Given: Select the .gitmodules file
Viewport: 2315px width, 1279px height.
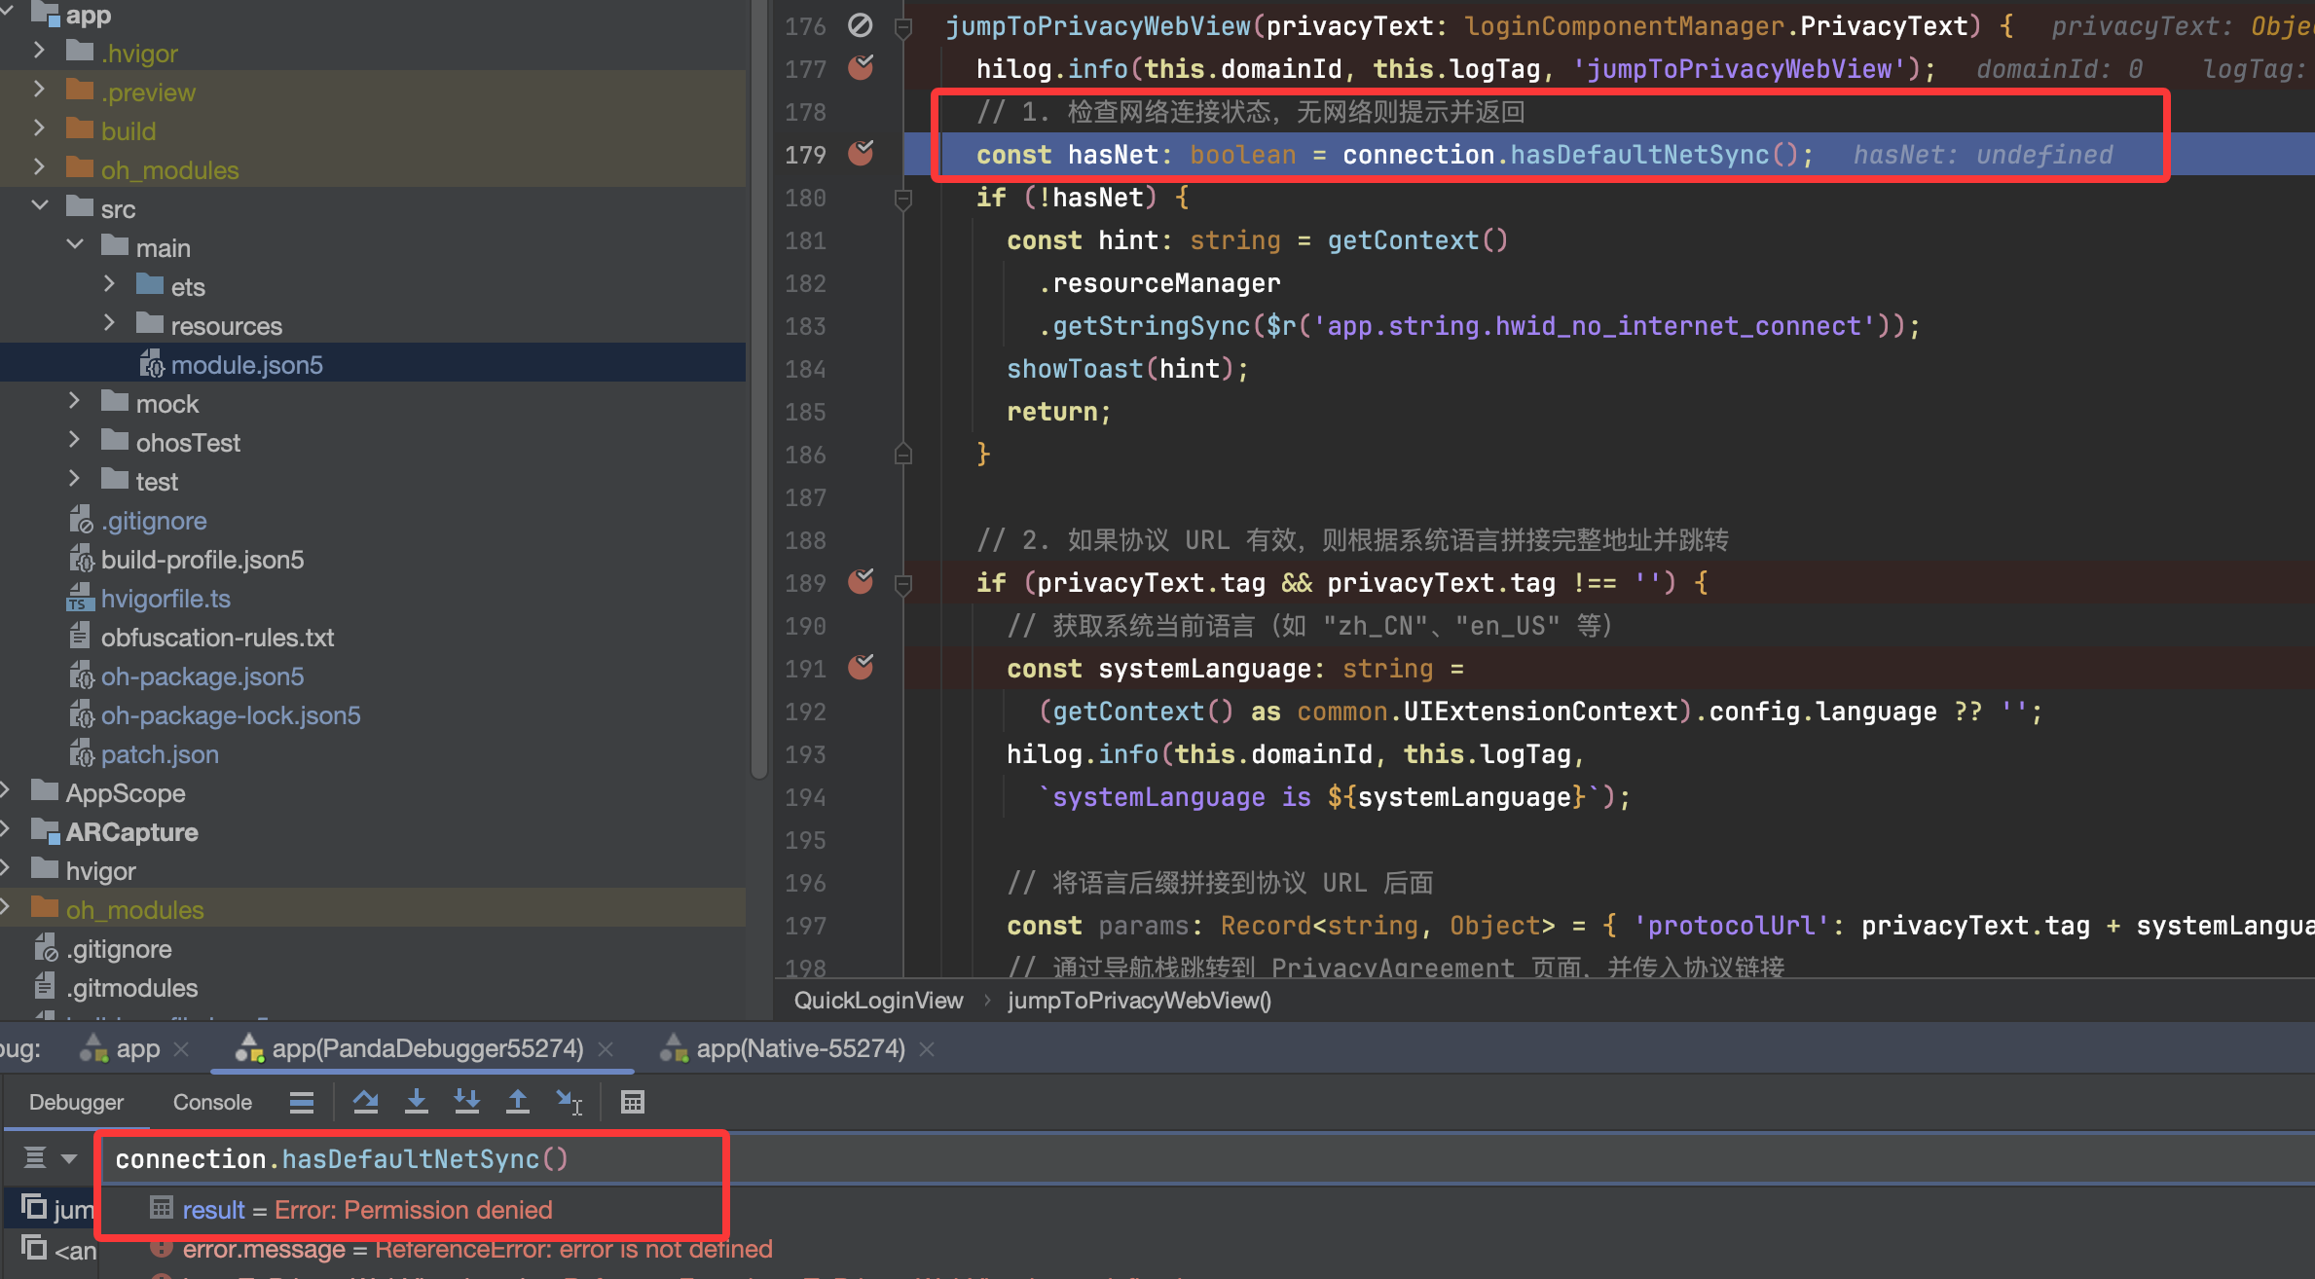Looking at the screenshot, I should click(x=131, y=988).
